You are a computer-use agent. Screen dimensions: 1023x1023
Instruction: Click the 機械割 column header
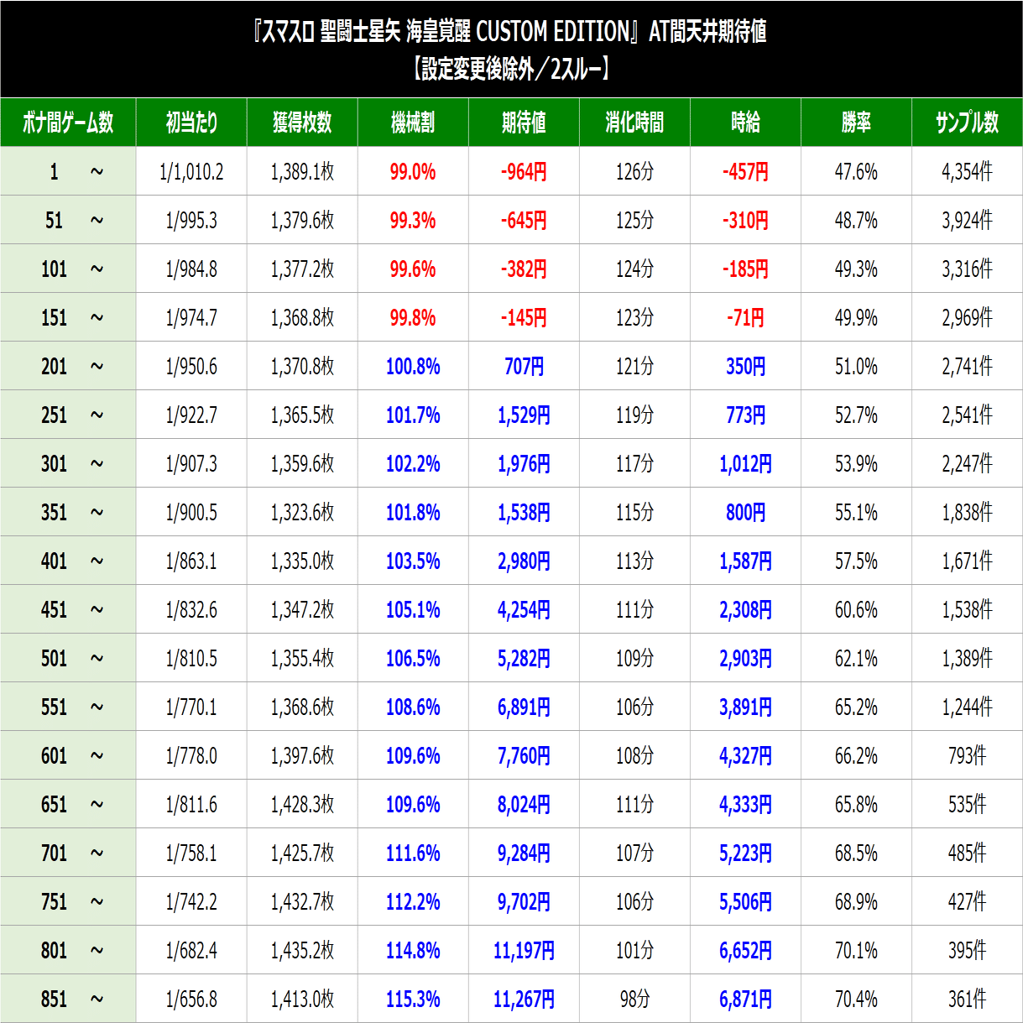coord(413,123)
